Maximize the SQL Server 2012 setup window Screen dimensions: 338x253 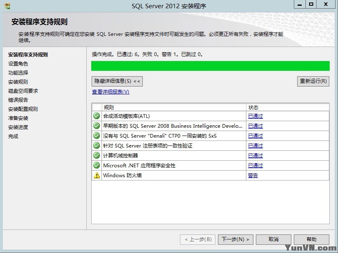(311, 4)
